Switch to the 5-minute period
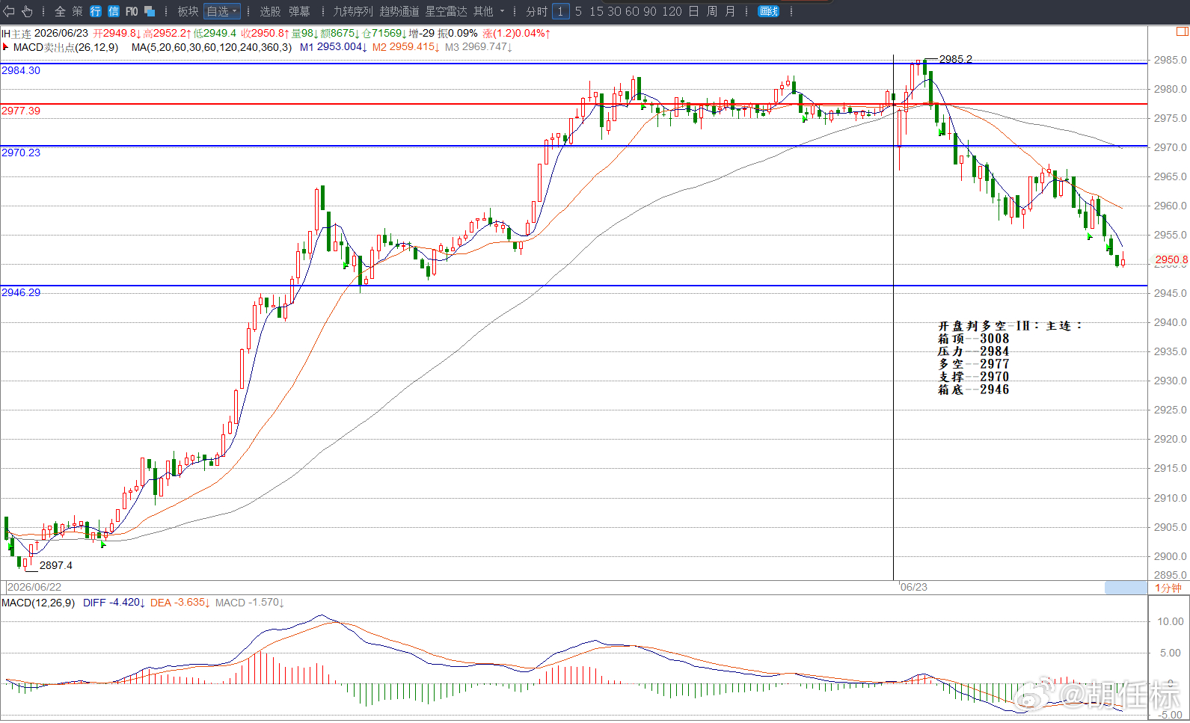The image size is (1190, 723). [x=578, y=11]
